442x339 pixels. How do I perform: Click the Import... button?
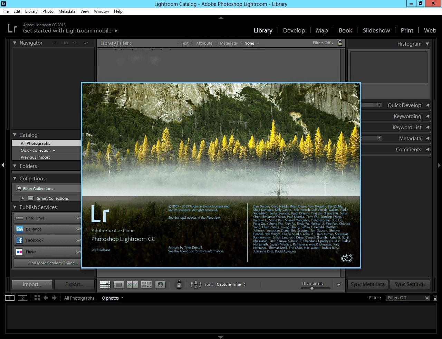[x=32, y=284]
